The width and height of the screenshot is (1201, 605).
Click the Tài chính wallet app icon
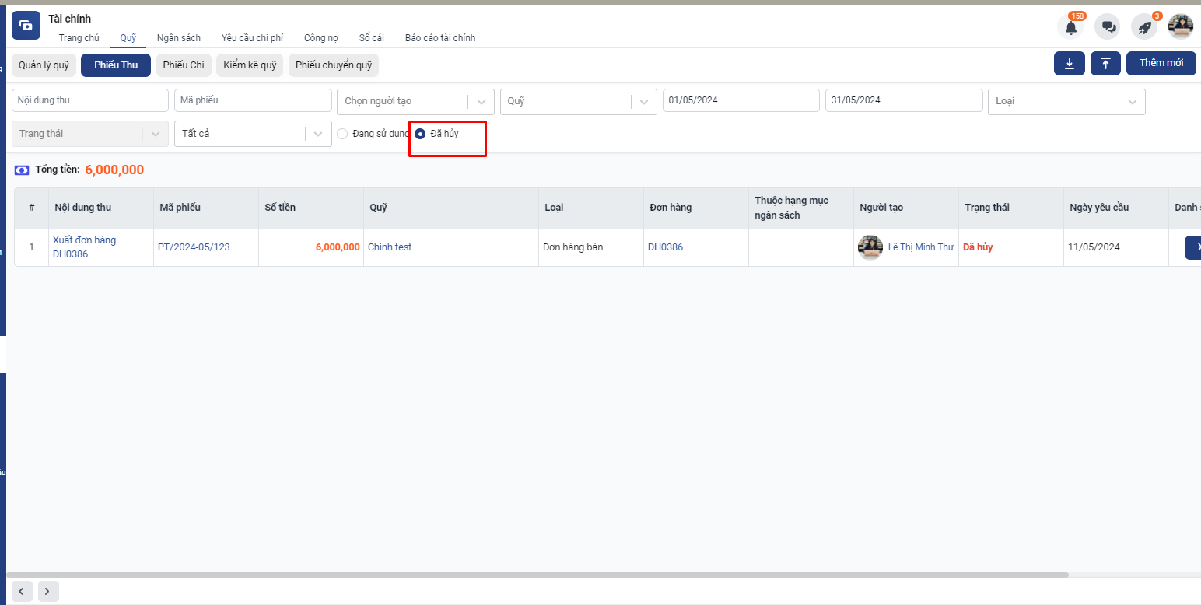(26, 26)
